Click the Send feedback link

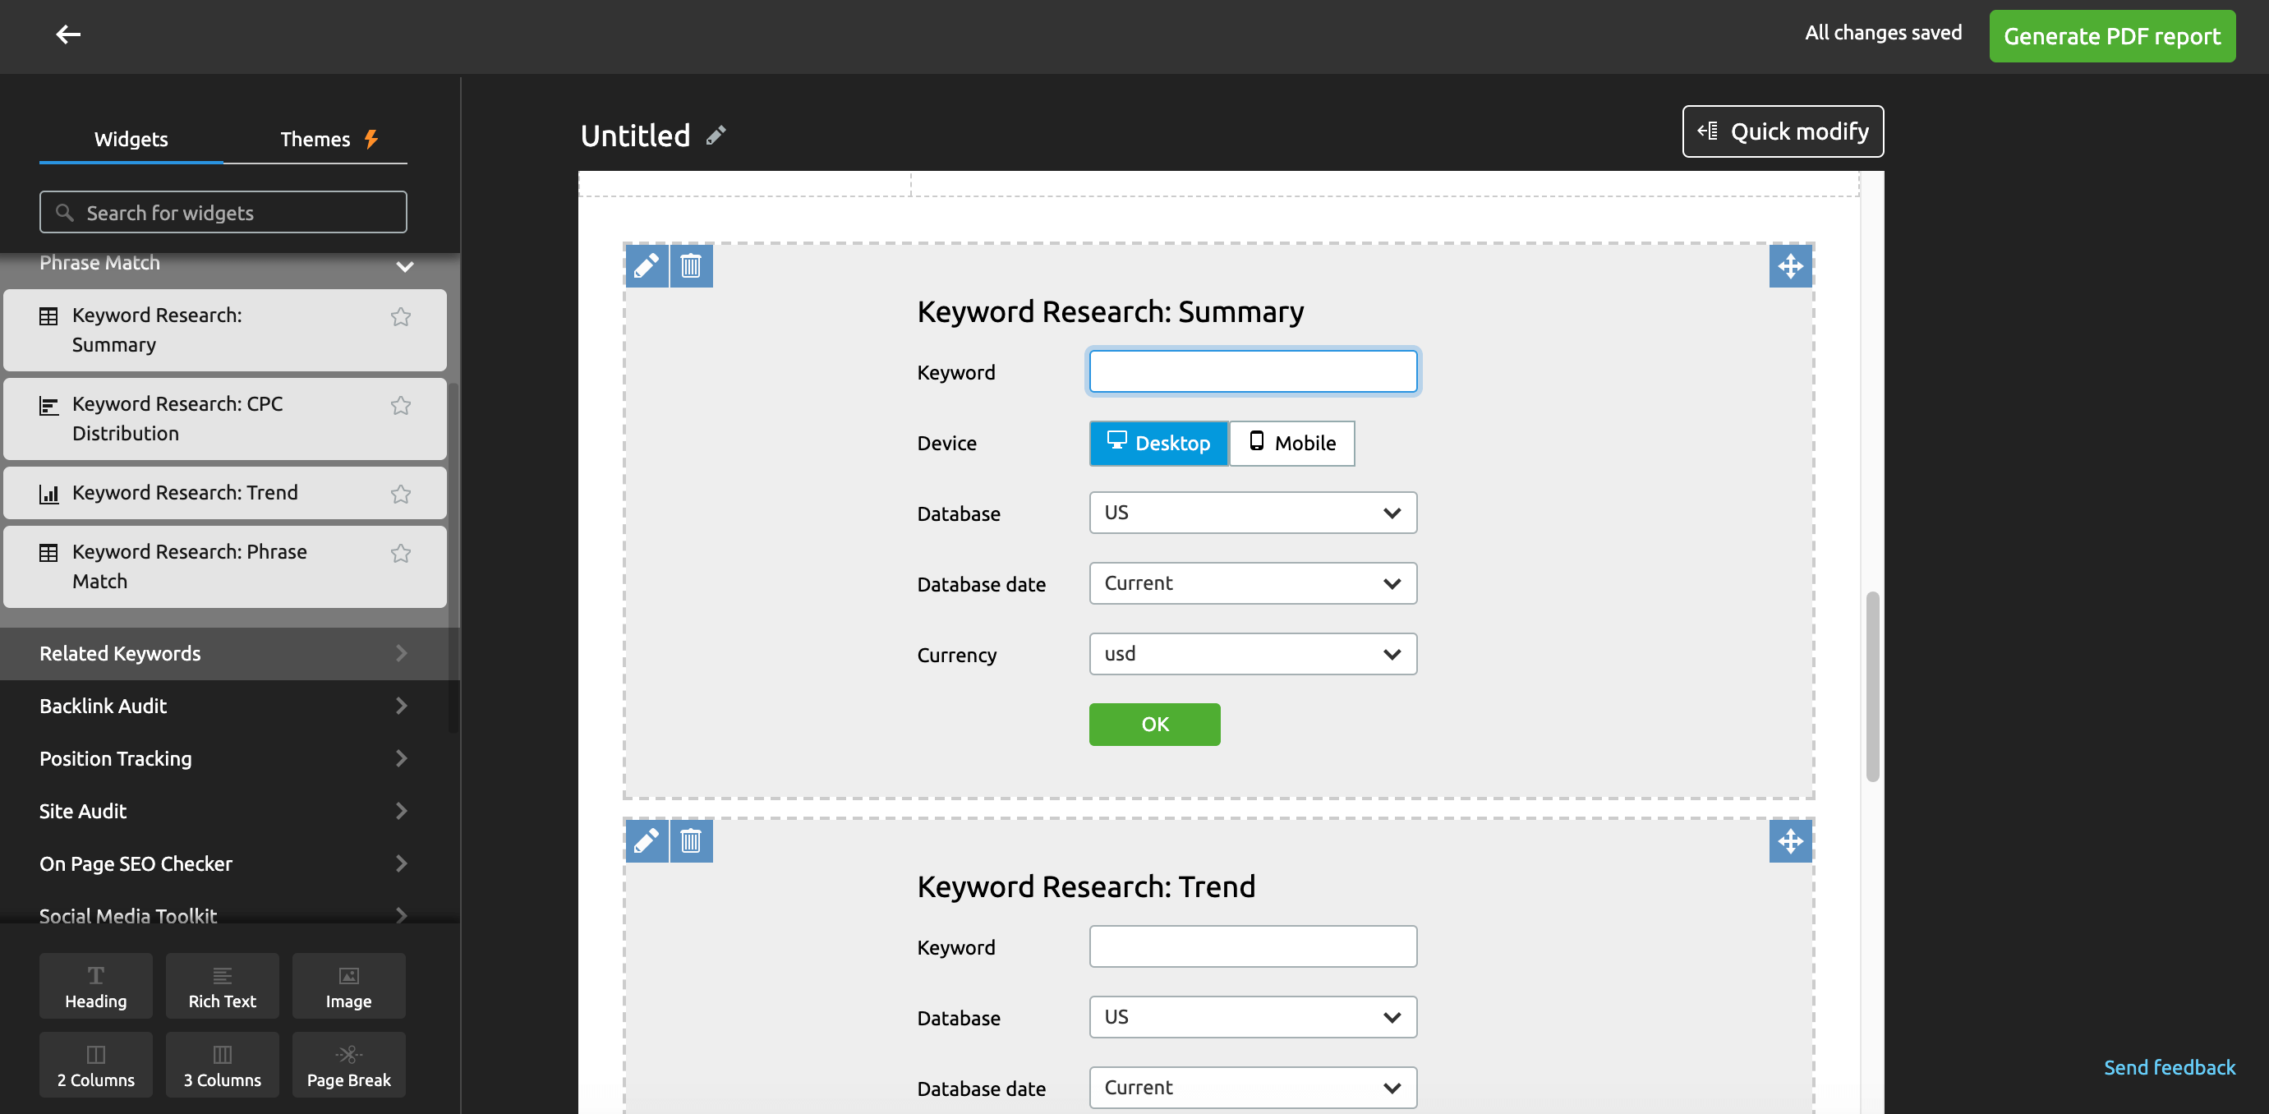coord(2169,1067)
